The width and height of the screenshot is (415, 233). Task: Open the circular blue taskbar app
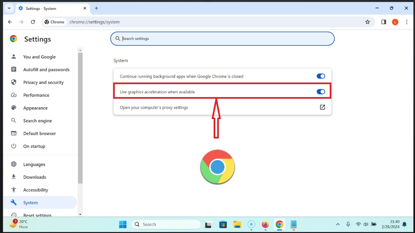[251, 224]
